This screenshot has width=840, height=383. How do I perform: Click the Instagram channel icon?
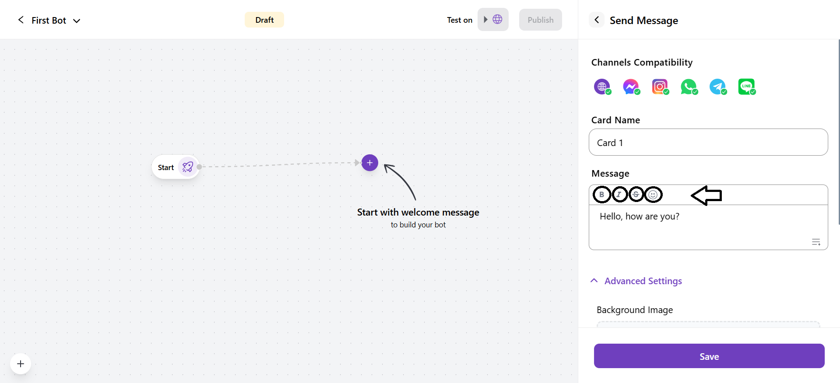pos(660,87)
